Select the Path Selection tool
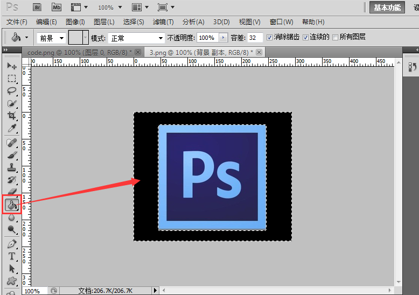 11,269
